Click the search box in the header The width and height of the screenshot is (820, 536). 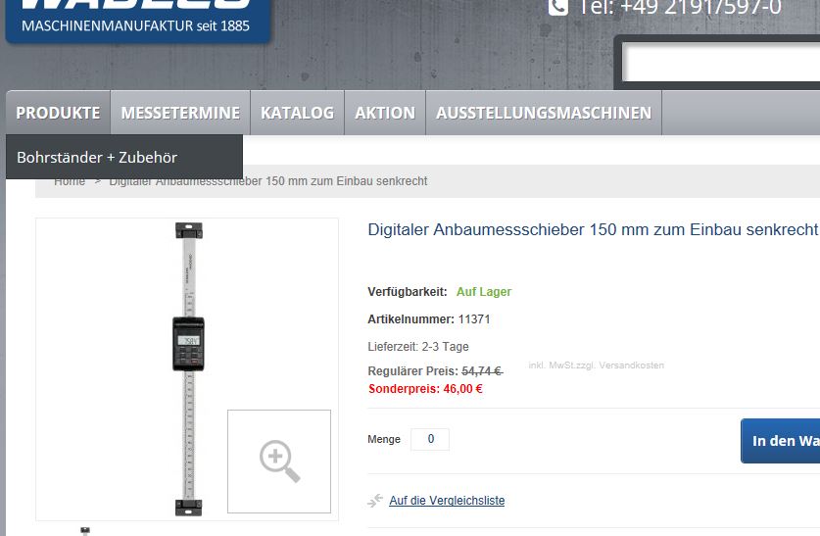click(x=722, y=62)
